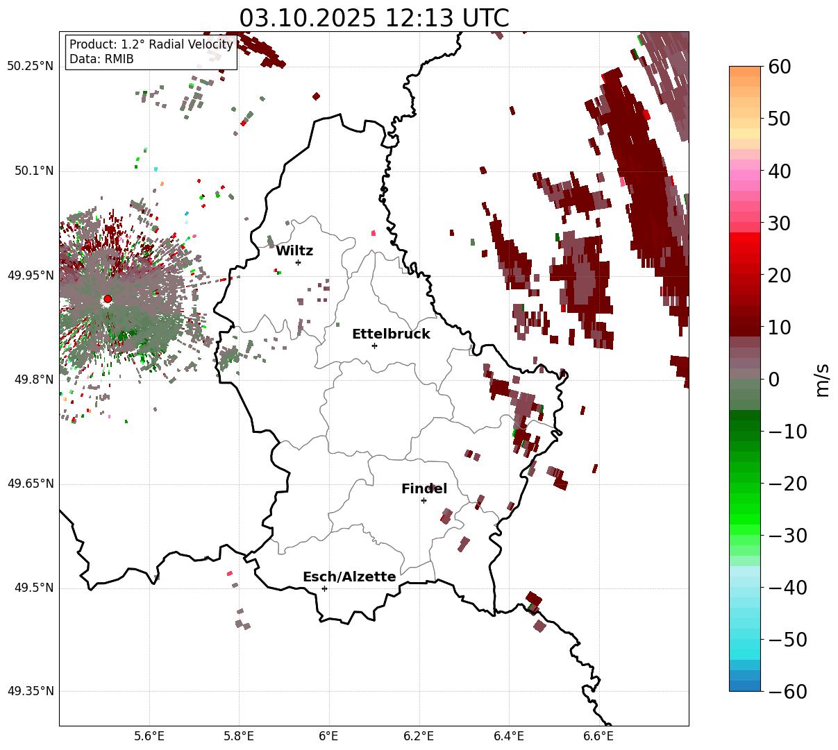Click the −30 tick on the colorbar
Viewport: 838px width, 750px height.
pos(787,535)
